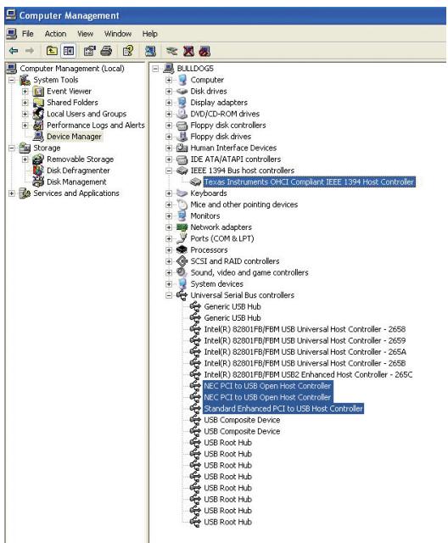Viewport: 448px width, 543px height.
Task: Click the Processors chip icon
Action: click(x=182, y=249)
